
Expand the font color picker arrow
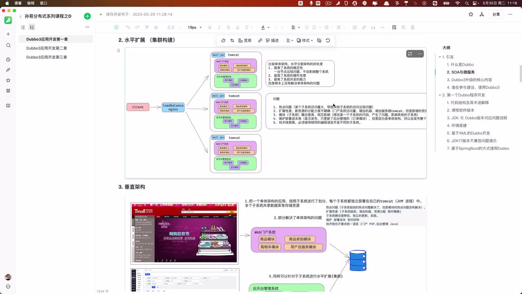[268, 28]
